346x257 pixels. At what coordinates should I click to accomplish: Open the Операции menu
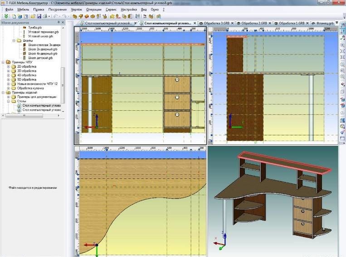coord(94,10)
